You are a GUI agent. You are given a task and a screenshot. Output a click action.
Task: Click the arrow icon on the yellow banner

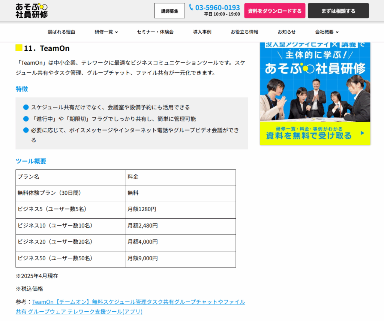(363, 133)
